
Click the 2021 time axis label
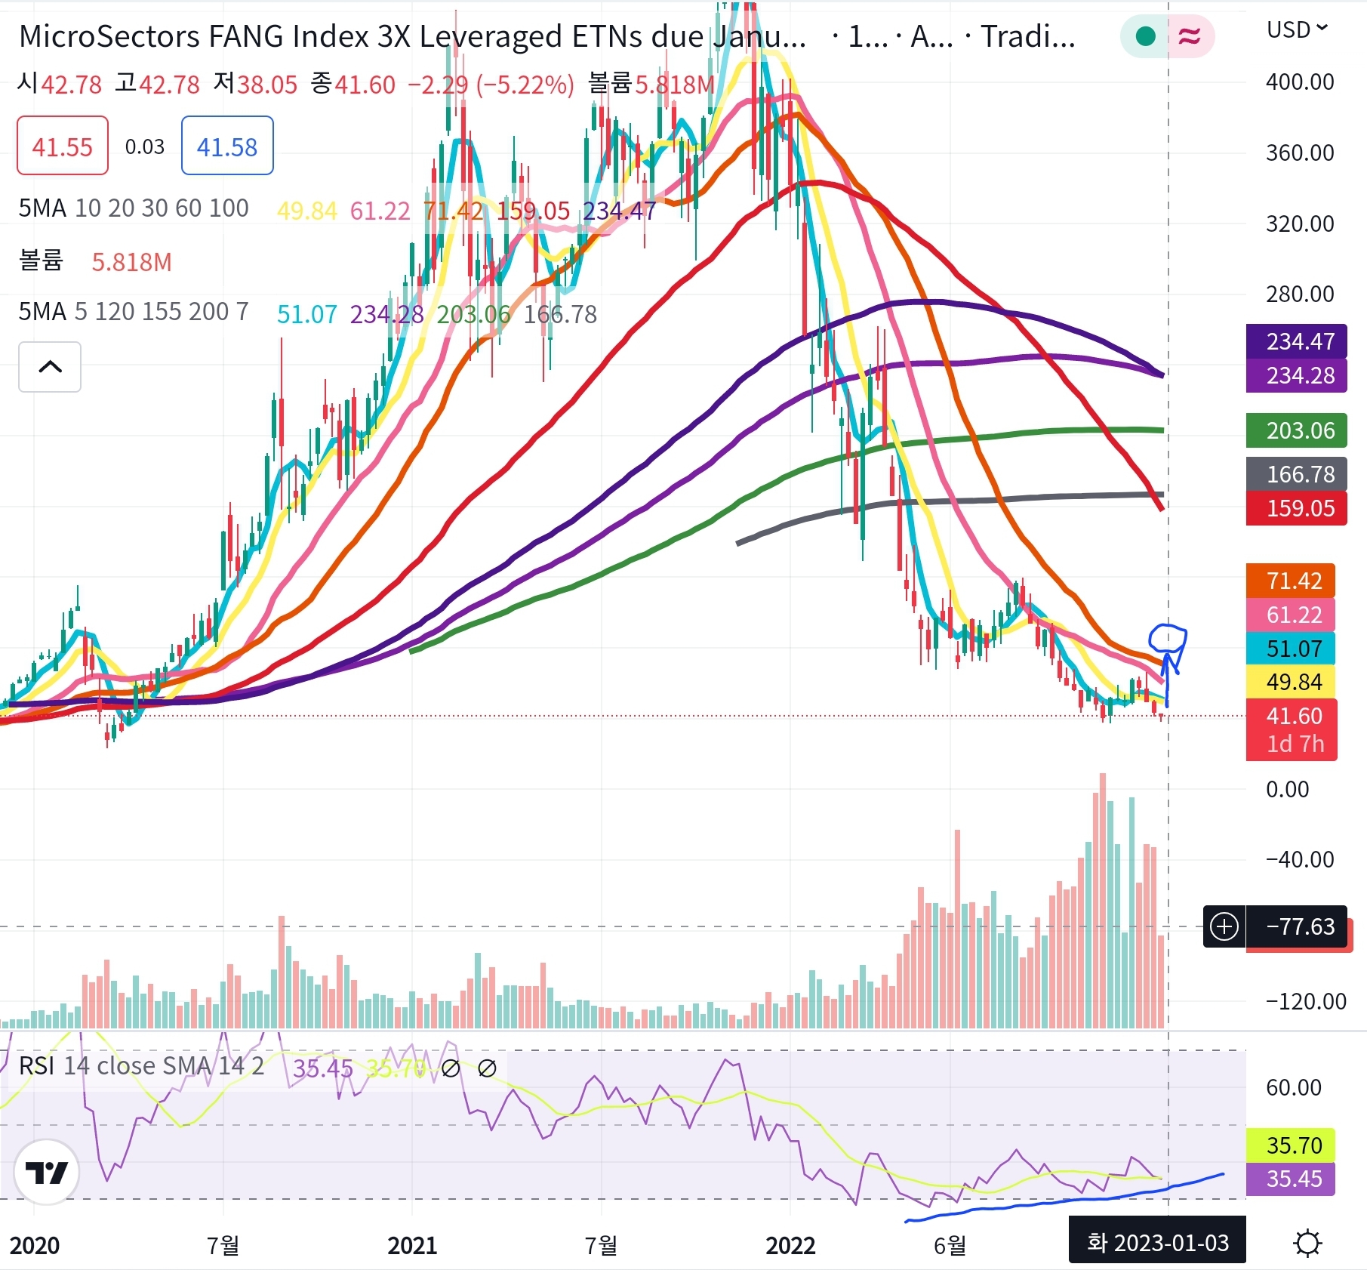click(412, 1245)
